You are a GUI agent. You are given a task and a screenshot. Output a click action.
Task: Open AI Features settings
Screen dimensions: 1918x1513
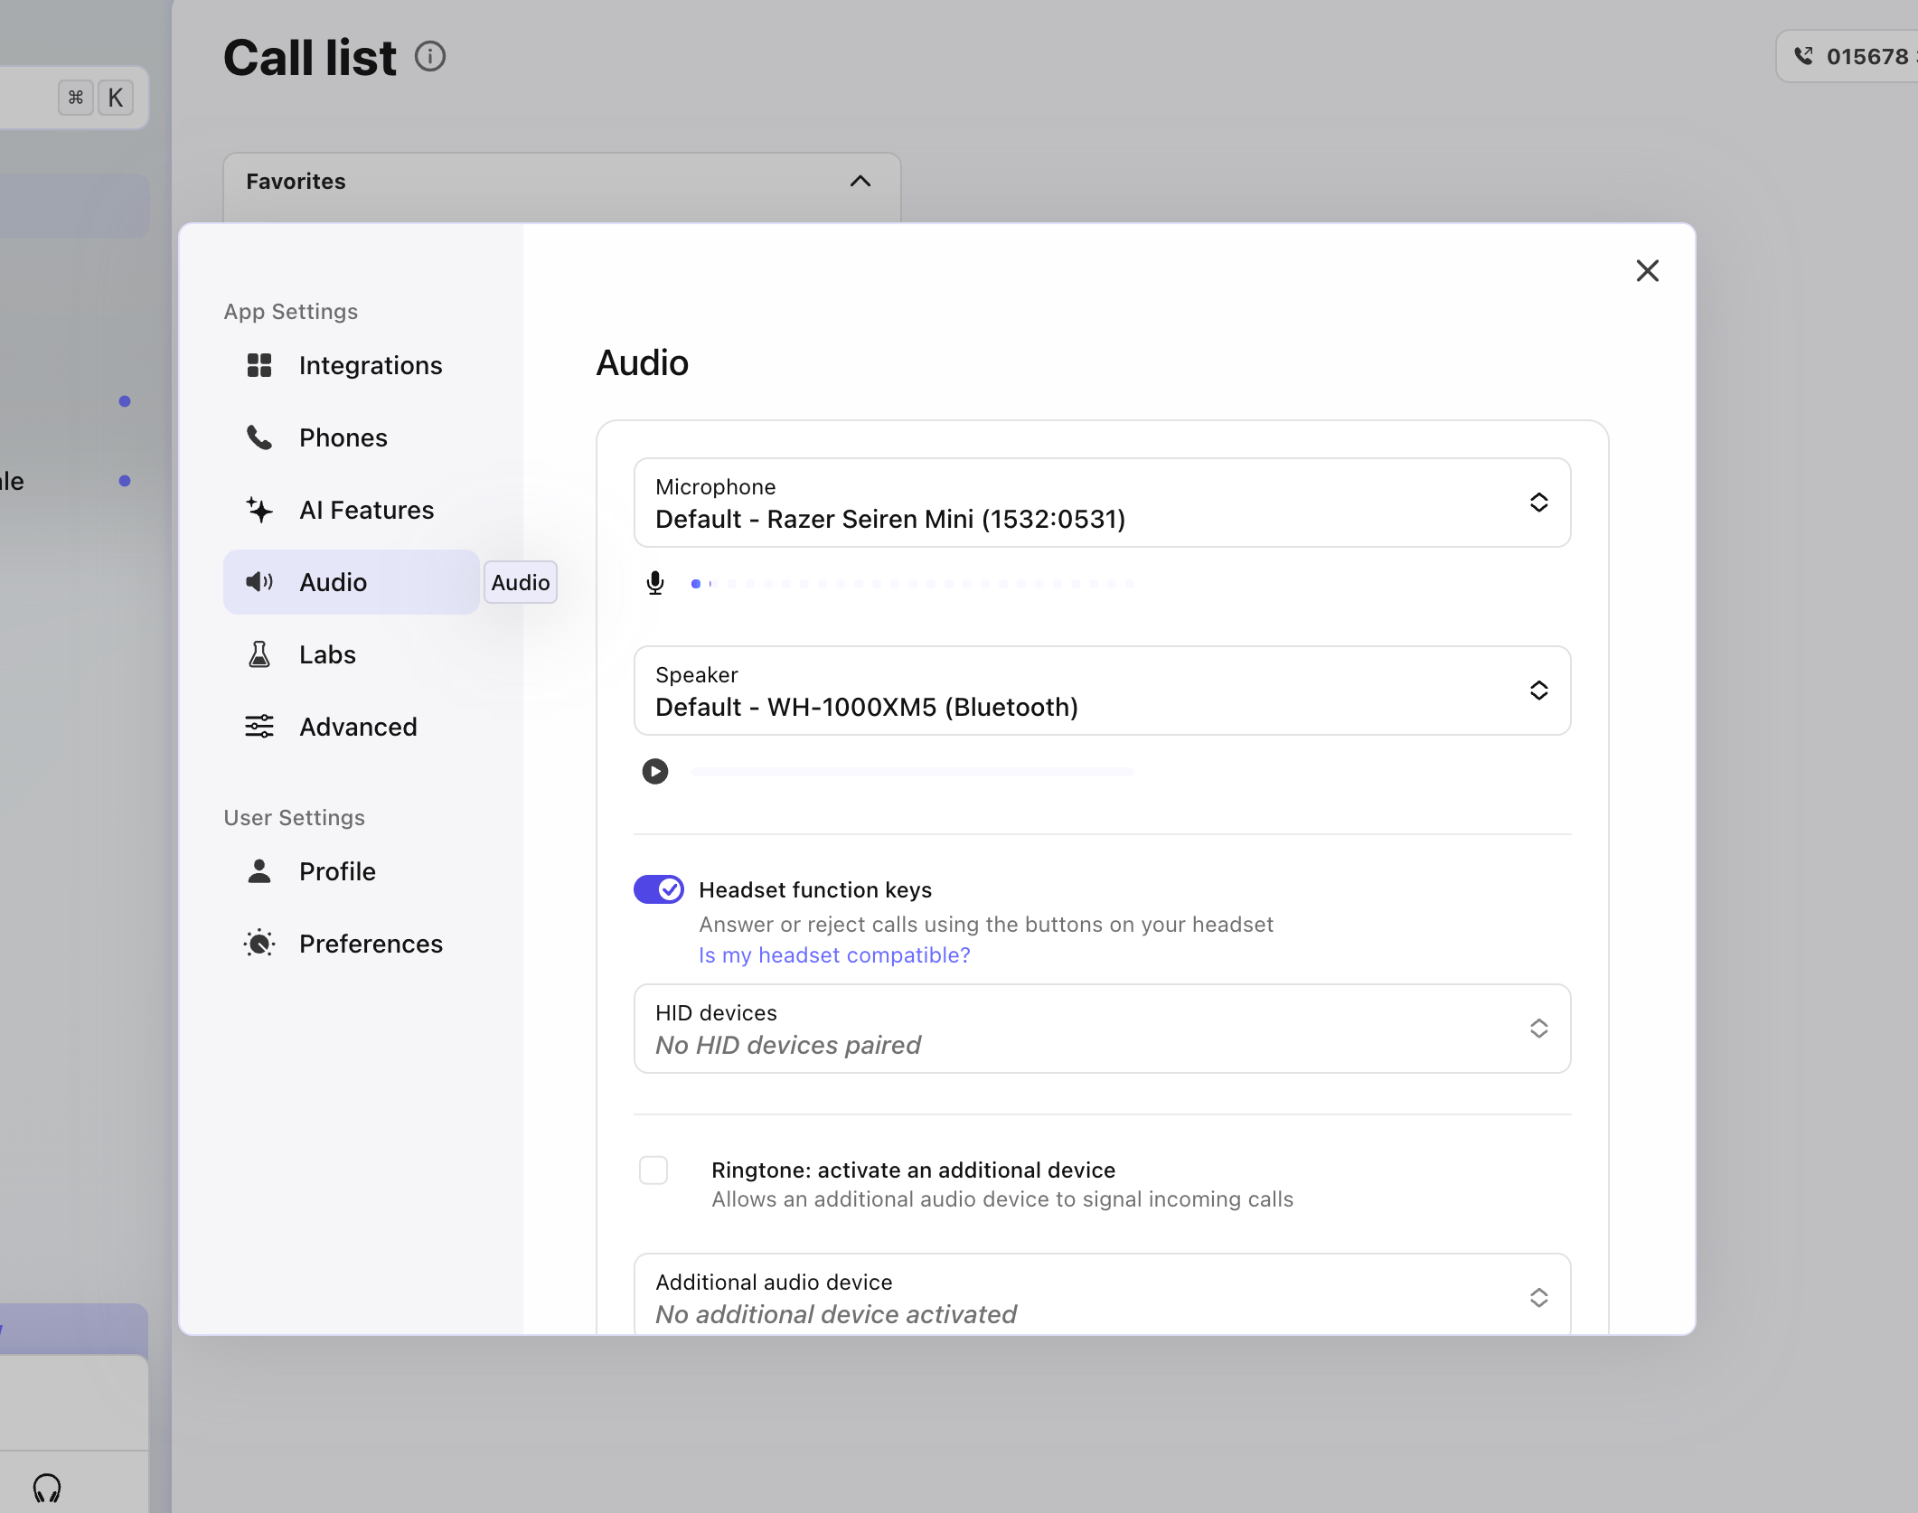pos(352,510)
